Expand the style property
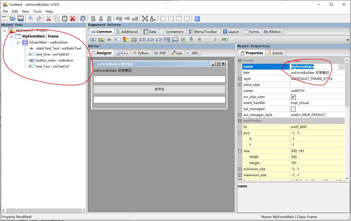This screenshot has height=221, width=351. tap(240, 79)
